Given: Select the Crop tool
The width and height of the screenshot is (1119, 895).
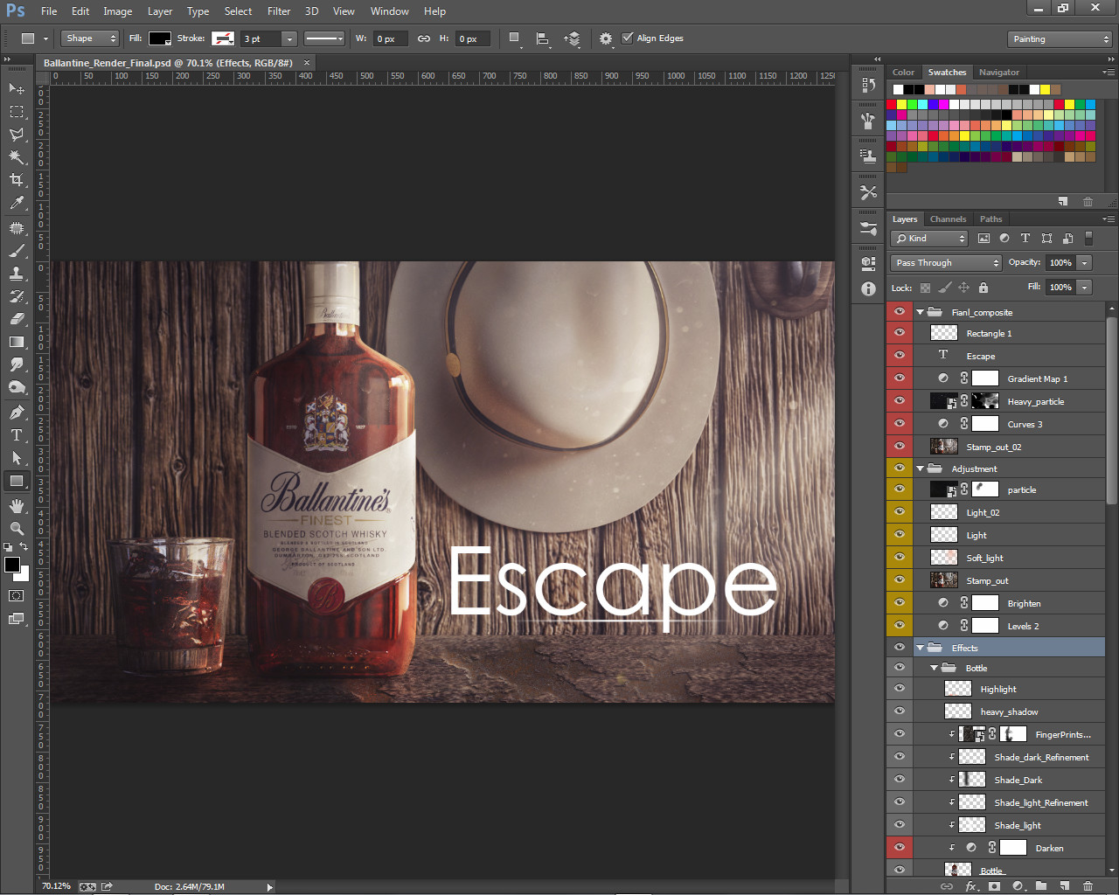Looking at the screenshot, I should 17,180.
